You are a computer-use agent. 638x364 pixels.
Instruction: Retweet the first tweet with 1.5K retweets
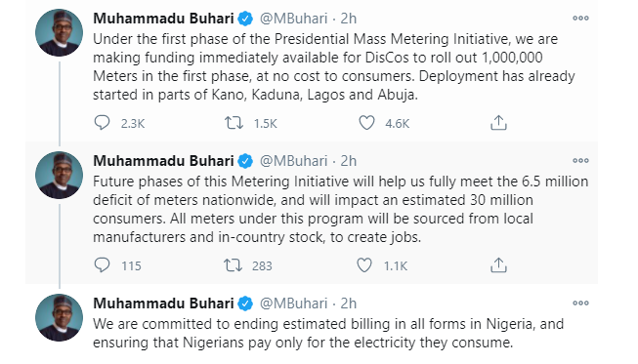(234, 122)
